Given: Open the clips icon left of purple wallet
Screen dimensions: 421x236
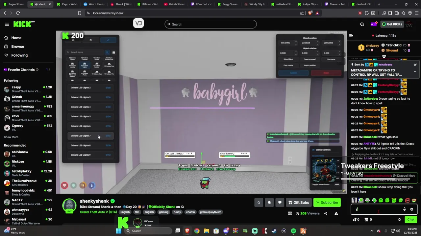Looking at the screenshot, I should coord(362,24).
